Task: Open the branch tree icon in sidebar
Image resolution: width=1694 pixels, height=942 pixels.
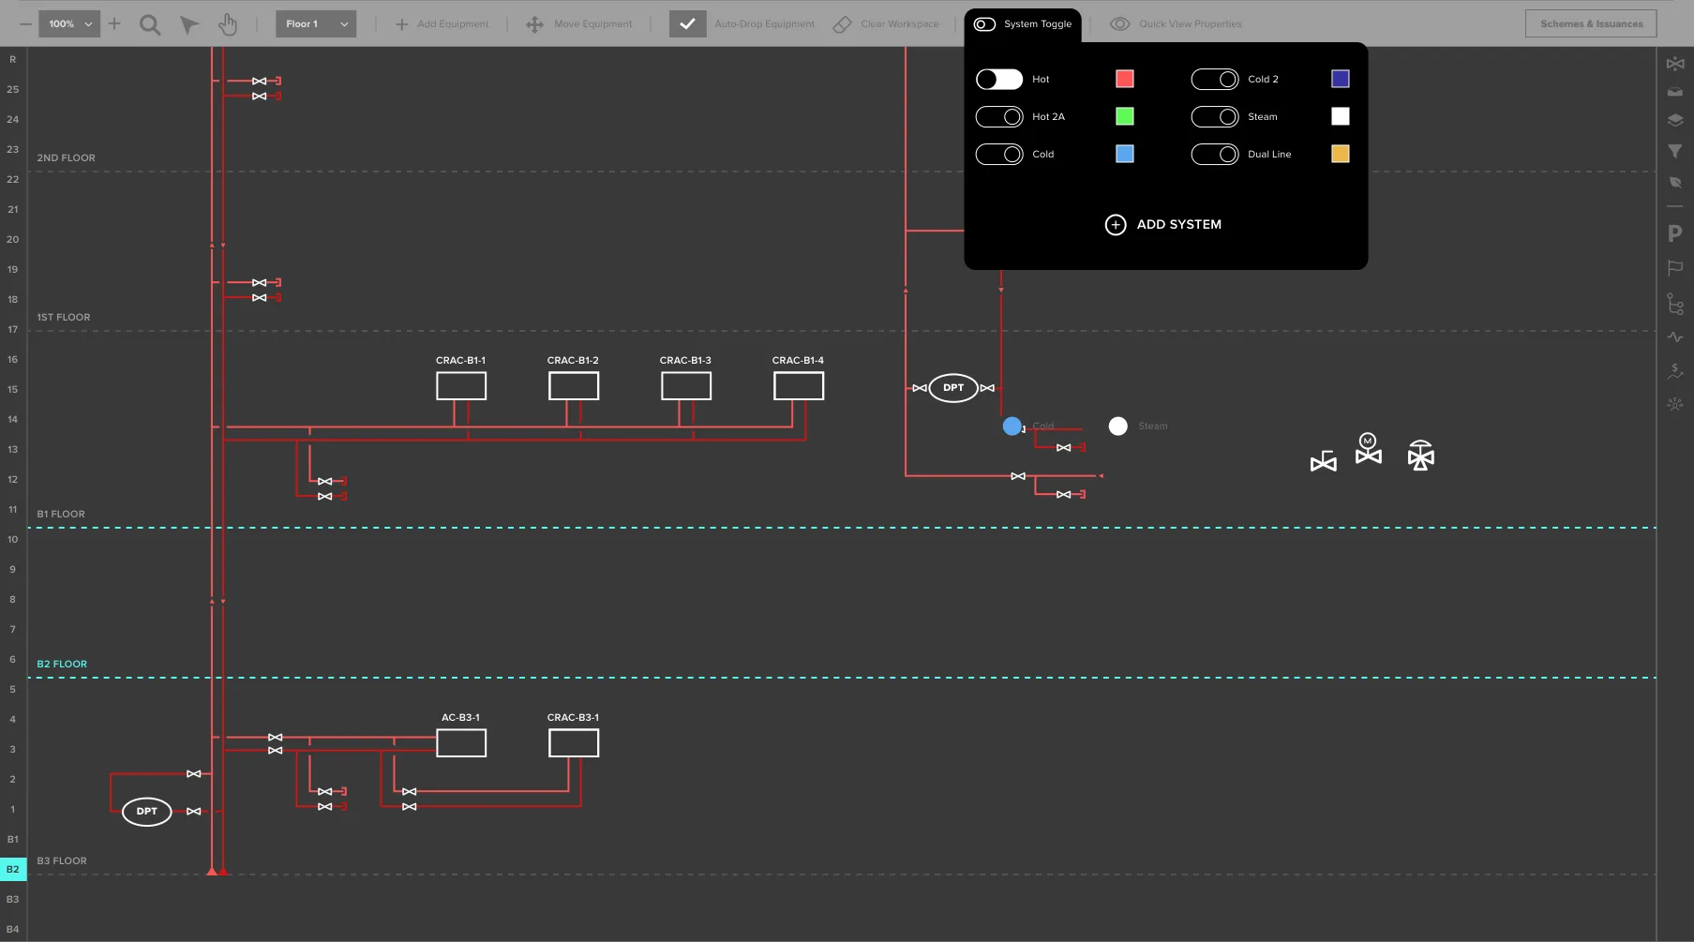Action: [1675, 304]
